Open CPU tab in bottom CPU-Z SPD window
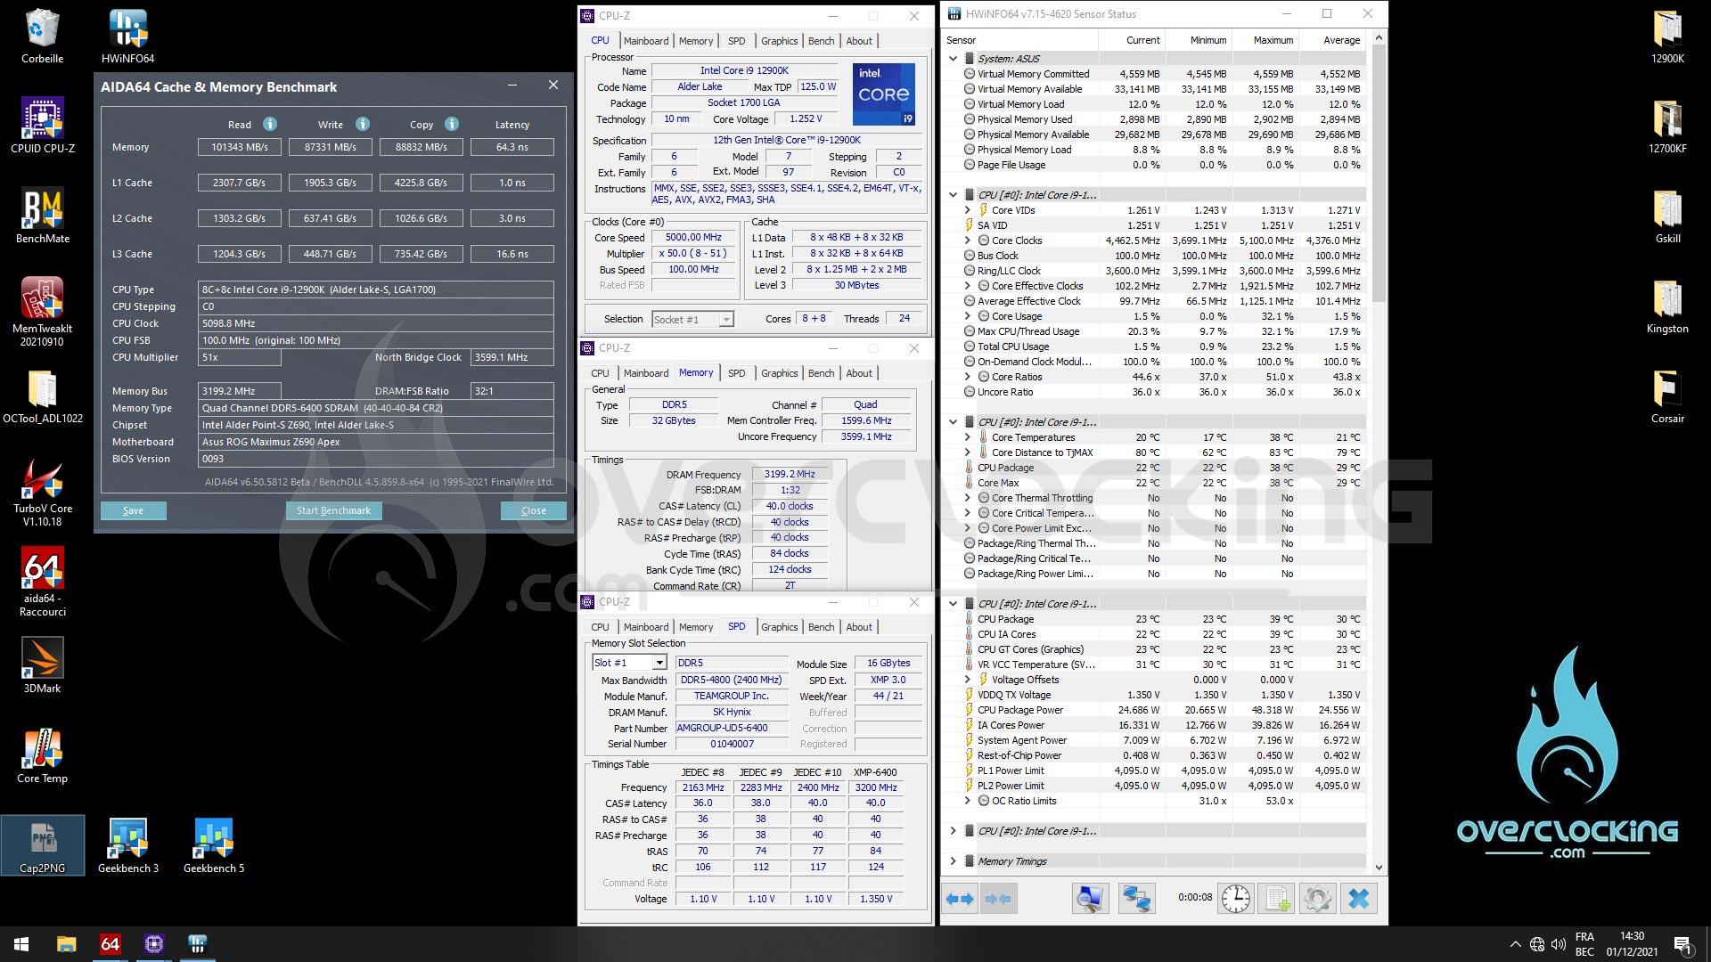The height and width of the screenshot is (962, 1711). pos(600,627)
